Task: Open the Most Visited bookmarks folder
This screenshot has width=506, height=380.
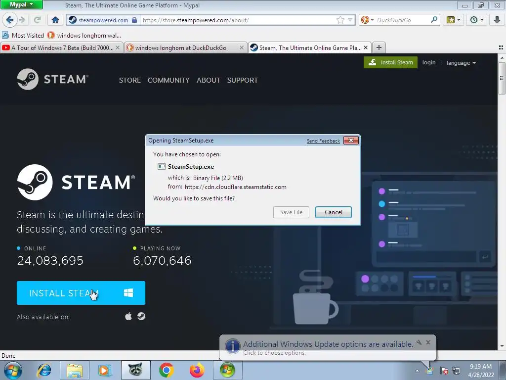Action: (x=23, y=35)
